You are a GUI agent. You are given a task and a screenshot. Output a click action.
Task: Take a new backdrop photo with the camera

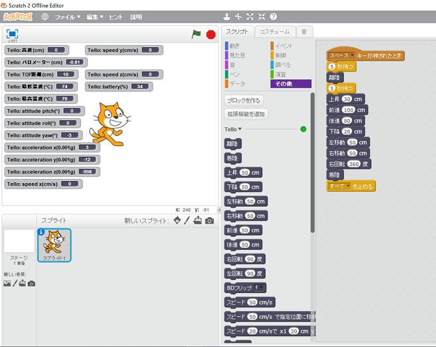pyautogui.click(x=32, y=284)
